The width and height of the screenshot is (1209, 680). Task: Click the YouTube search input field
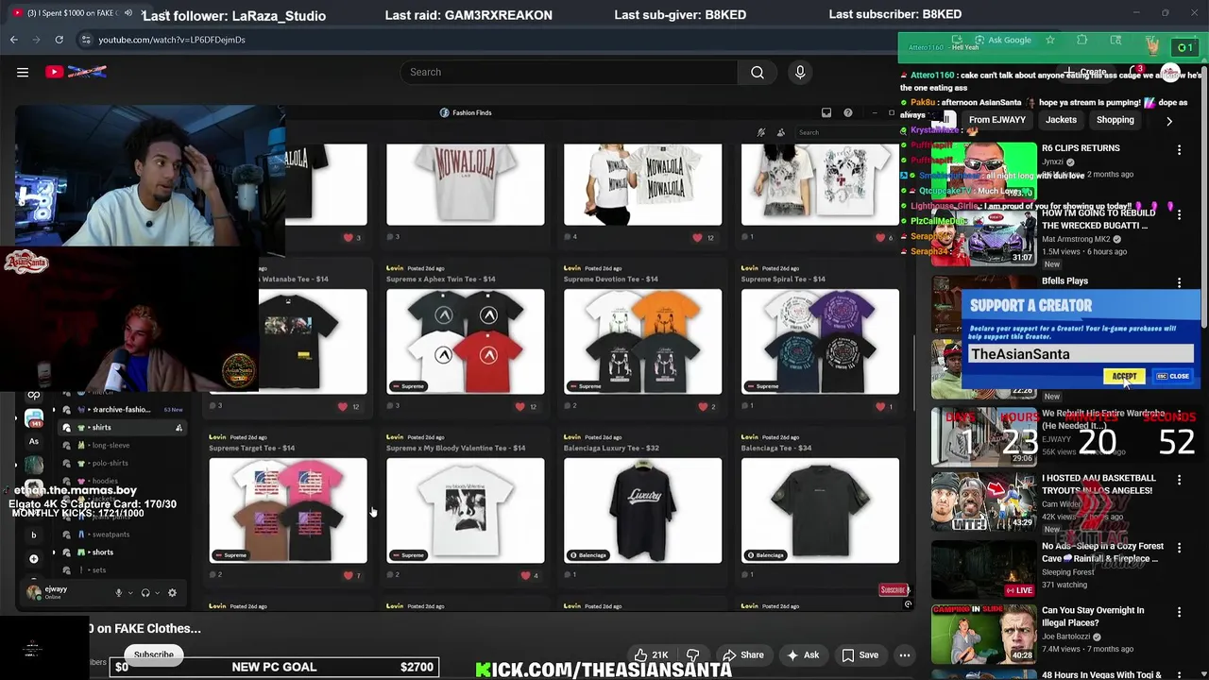[569, 72]
